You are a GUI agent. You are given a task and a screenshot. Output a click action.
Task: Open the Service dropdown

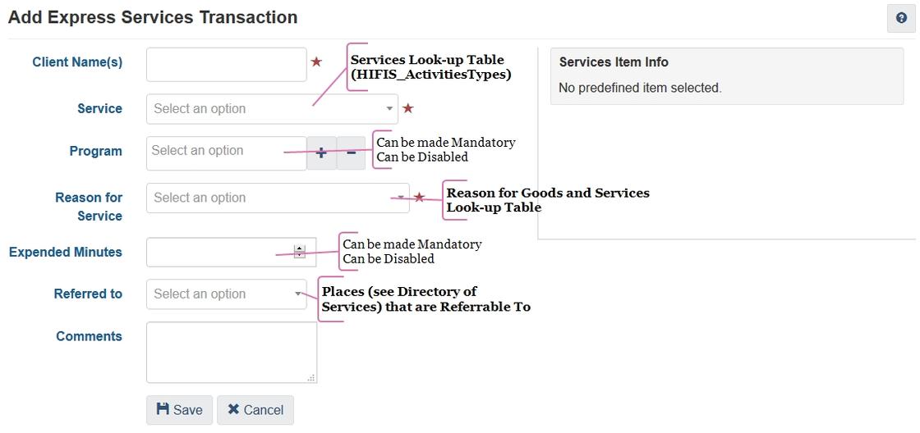[x=271, y=109]
